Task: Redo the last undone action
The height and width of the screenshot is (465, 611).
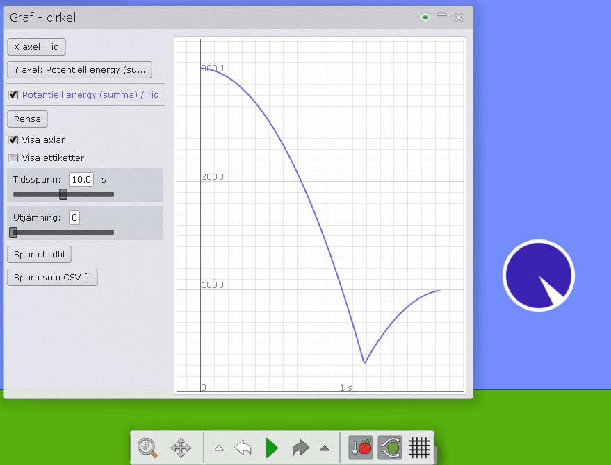Action: (300, 448)
